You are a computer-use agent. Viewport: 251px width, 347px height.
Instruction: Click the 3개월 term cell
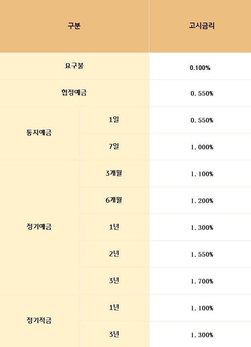point(114,173)
